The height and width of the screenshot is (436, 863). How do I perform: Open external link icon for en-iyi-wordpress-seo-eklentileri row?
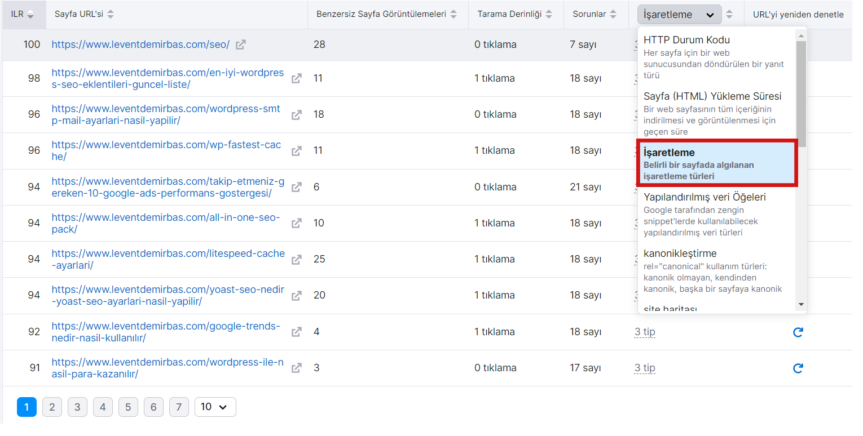tap(296, 79)
